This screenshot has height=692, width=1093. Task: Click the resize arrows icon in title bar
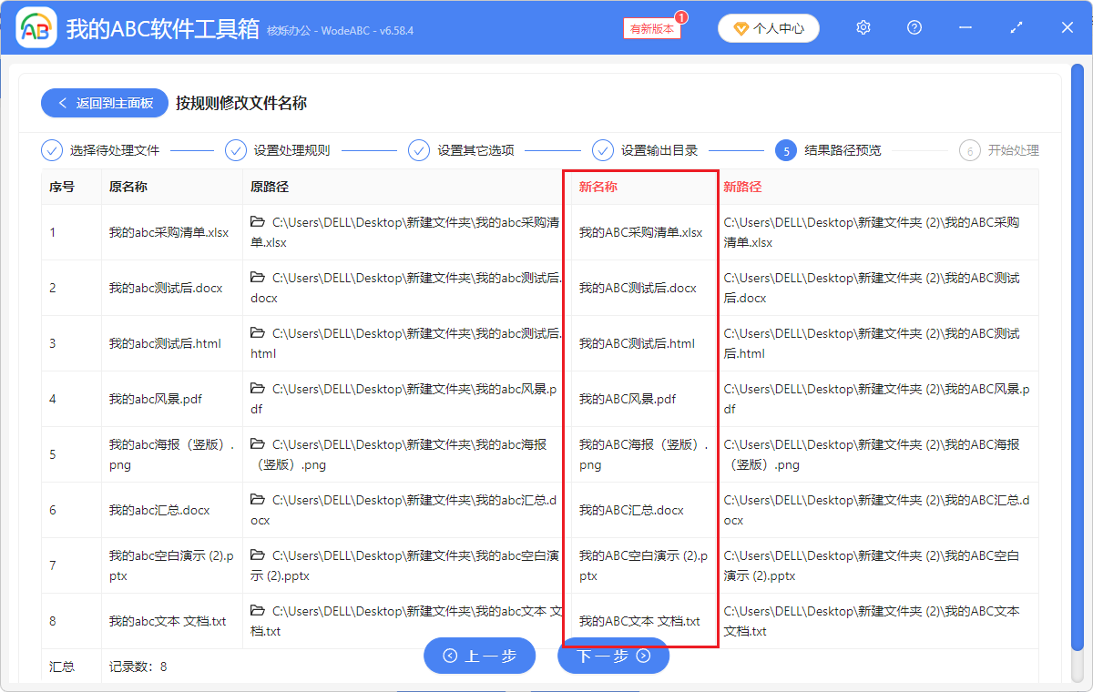point(1016,27)
